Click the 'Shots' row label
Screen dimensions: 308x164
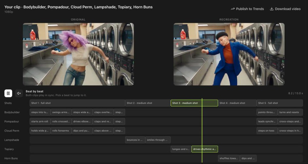click(8, 103)
